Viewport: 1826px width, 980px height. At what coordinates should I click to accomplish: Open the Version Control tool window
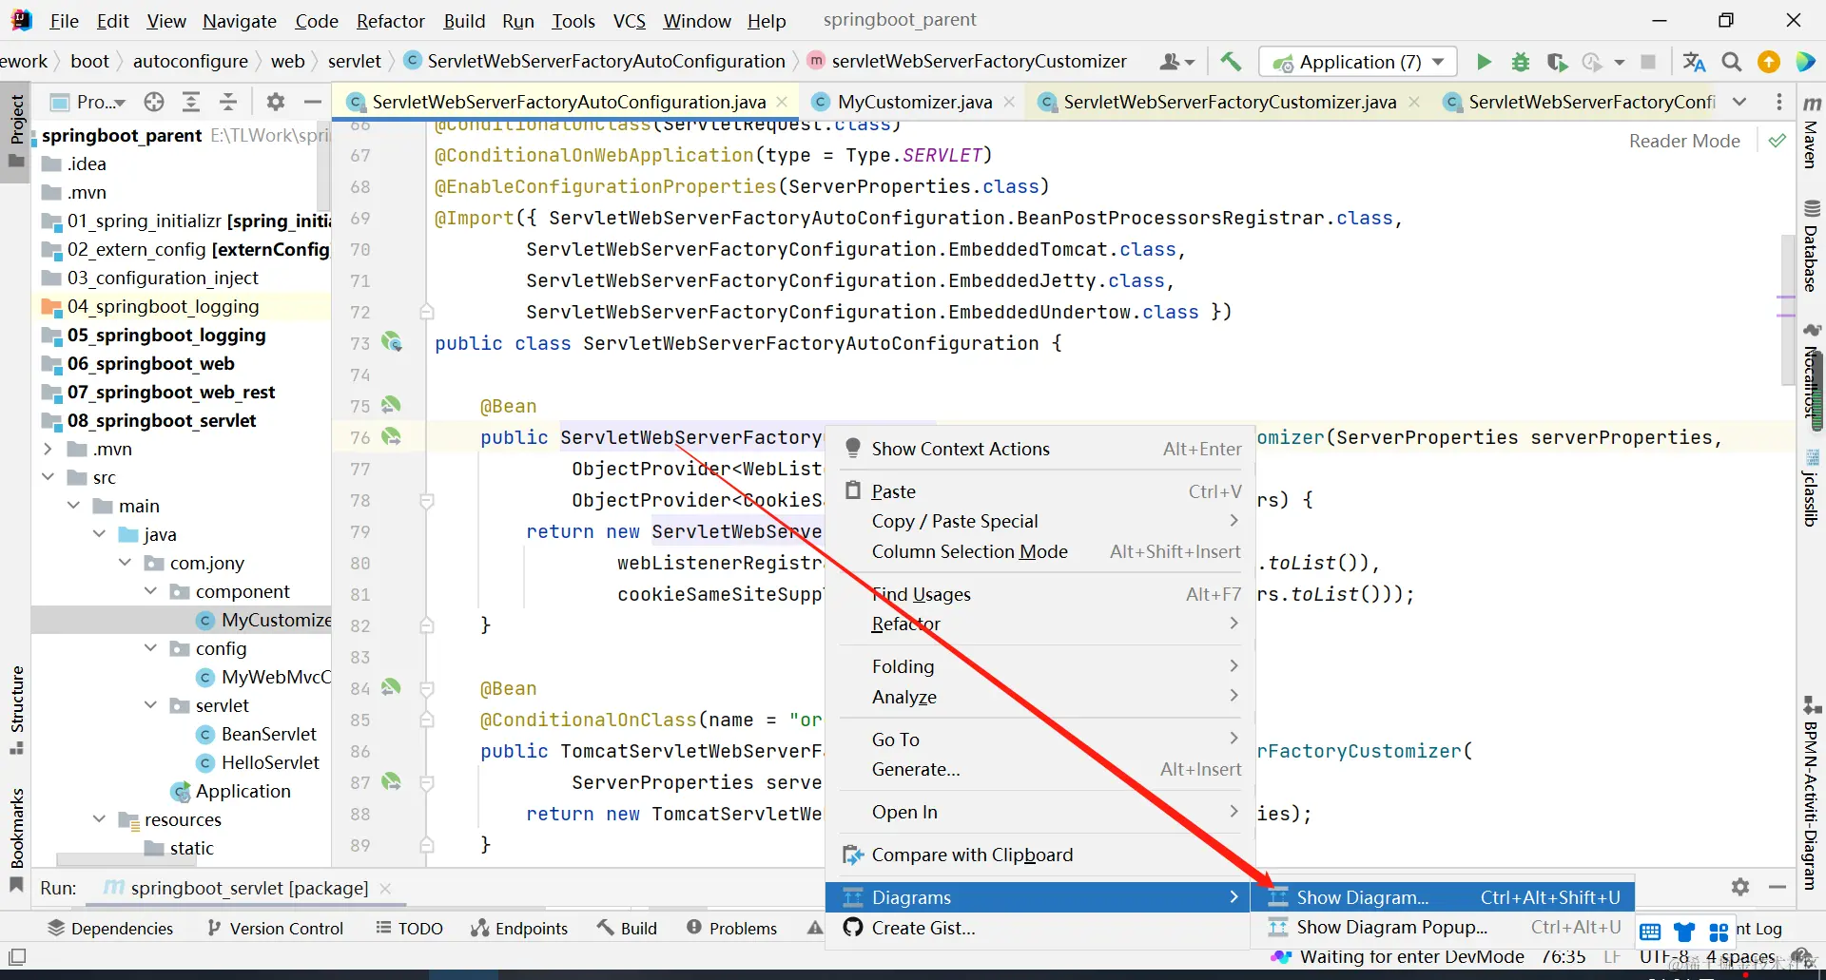coord(275,929)
